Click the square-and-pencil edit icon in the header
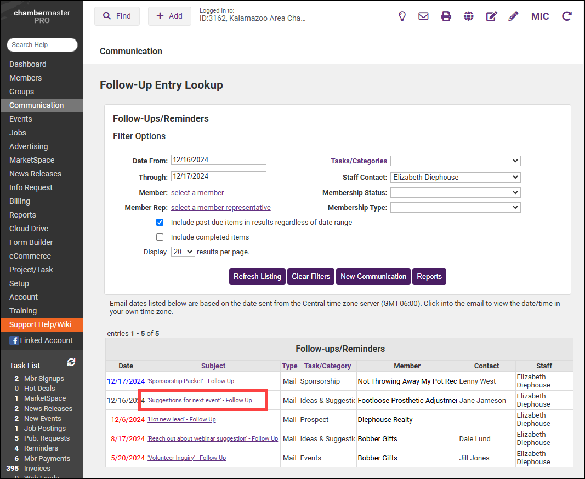Viewport: 585px width, 479px height. tap(491, 16)
